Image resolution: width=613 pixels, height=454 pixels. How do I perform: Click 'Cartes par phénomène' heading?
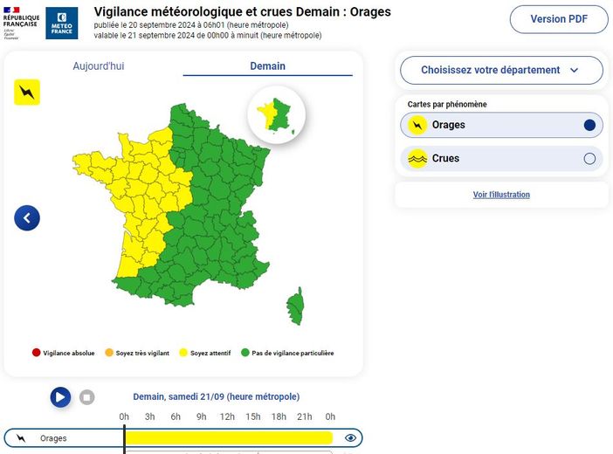pos(447,105)
